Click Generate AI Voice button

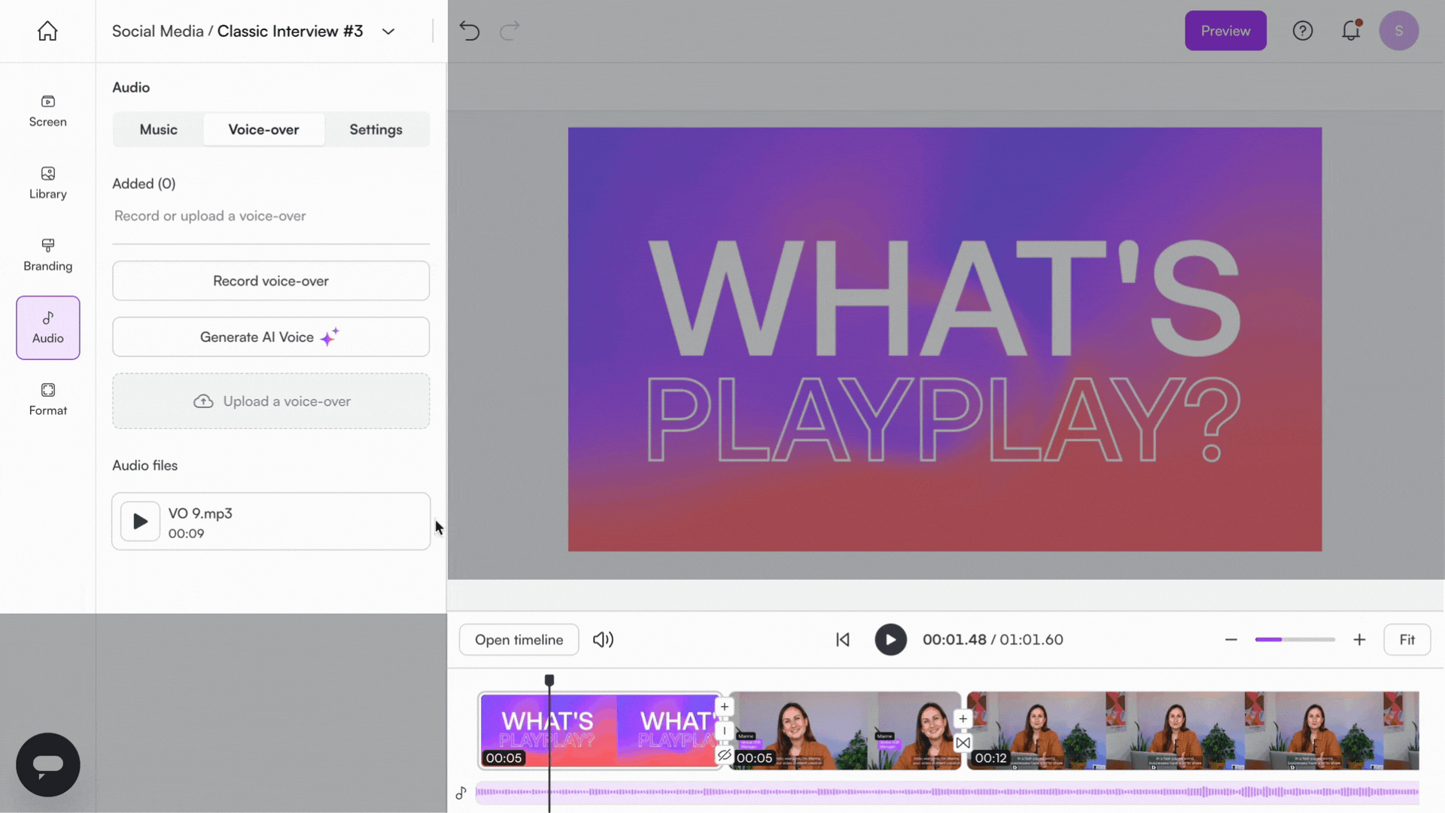pos(270,337)
